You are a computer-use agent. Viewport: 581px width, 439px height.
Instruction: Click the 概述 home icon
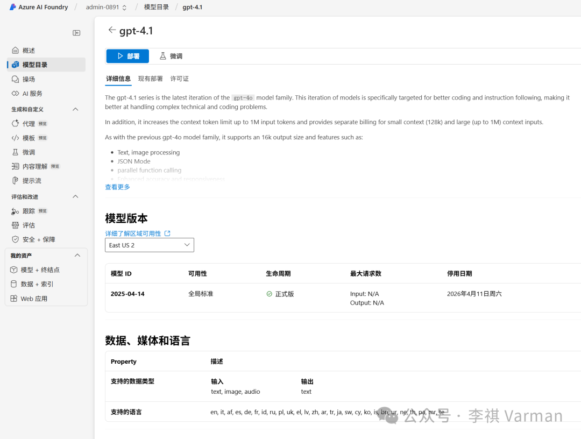click(x=15, y=51)
